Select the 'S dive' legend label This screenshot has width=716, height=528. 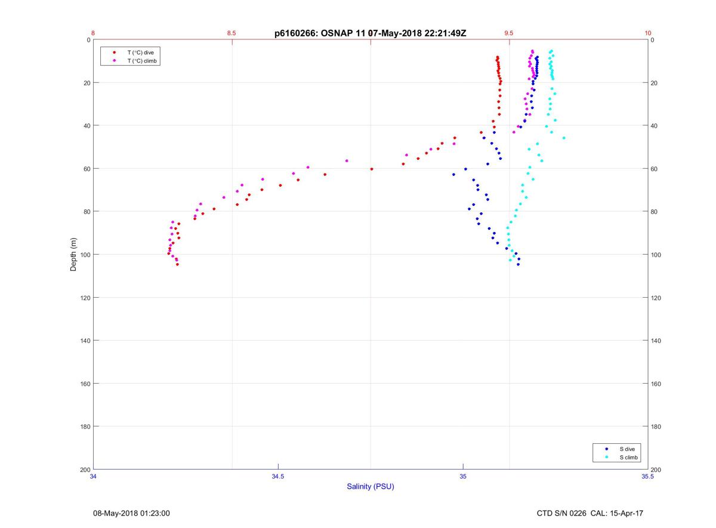click(627, 449)
